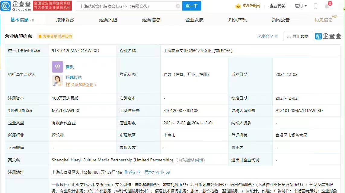Switch to the 法律诉讼 tab
Screen dimensions: 345x193
pyautogui.click(x=65, y=20)
